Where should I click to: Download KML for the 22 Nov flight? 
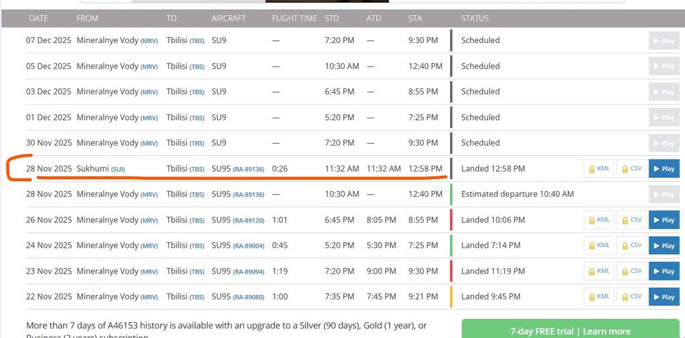pos(599,296)
